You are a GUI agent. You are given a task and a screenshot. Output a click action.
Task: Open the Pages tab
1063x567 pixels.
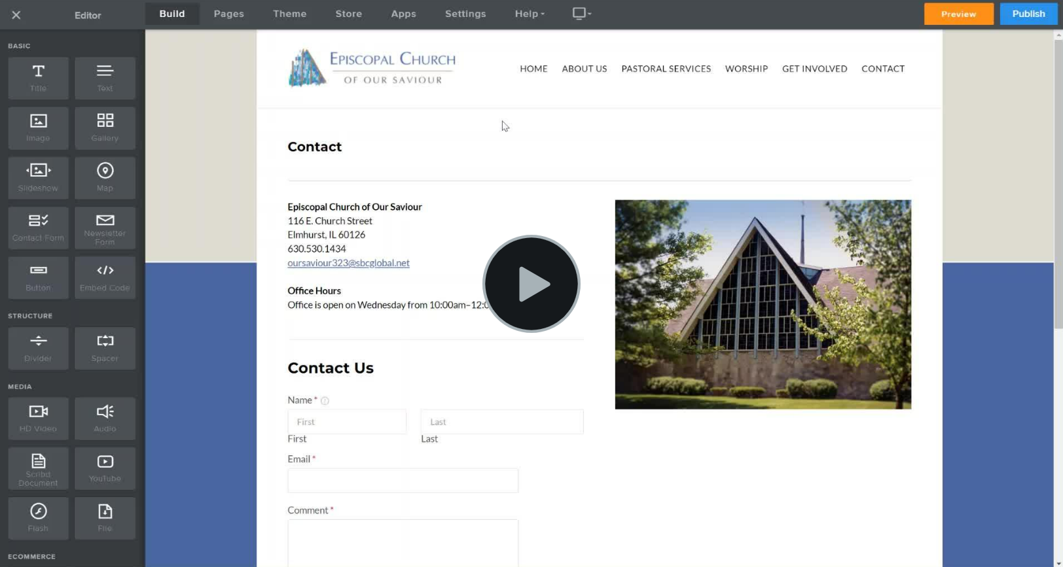point(228,14)
